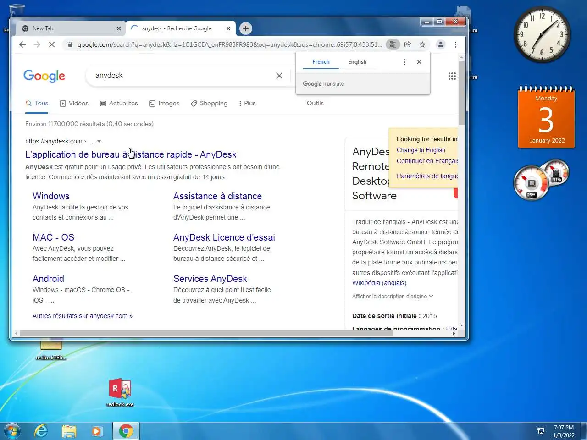Select the redlock.exe desktop icon
Image resolution: width=587 pixels, height=440 pixels.
120,393
